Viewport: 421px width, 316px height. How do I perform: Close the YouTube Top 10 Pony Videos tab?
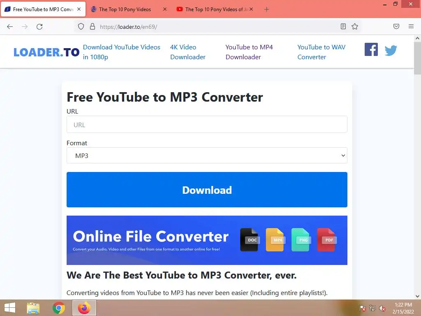point(251,9)
